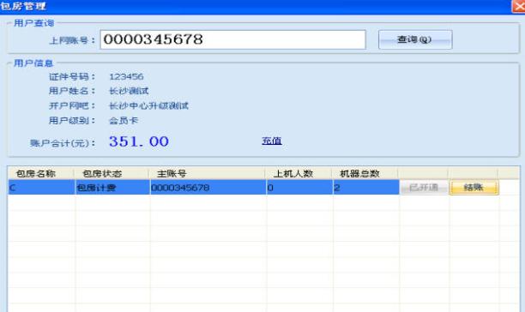Close the 包房管理 window
Screen dimensions: 525x312
tap(518, 6)
